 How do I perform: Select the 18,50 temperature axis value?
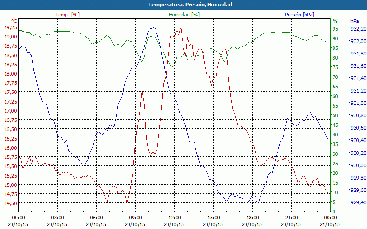pyautogui.click(x=11, y=55)
